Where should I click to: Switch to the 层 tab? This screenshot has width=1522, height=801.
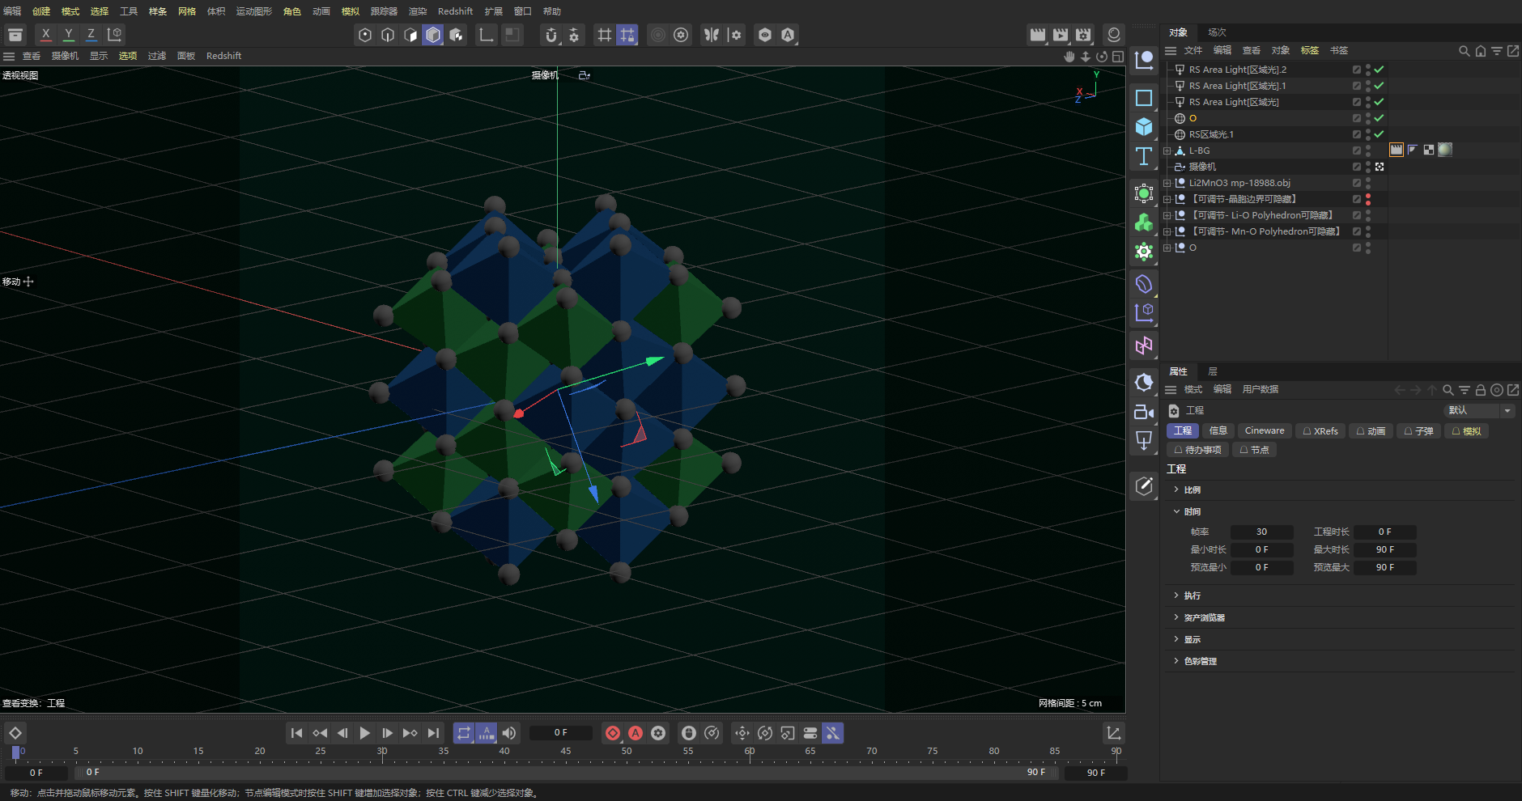pyautogui.click(x=1213, y=371)
